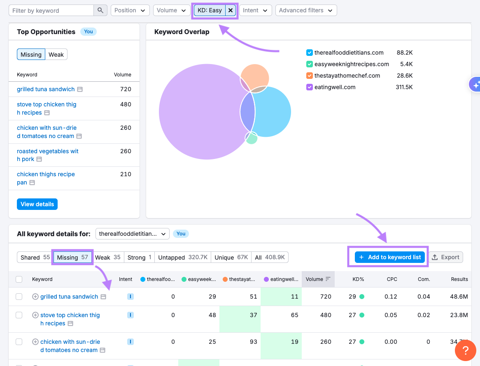The image size is (480, 366).
Task: Check the row checkbox for grilled tuna sandwich
Action: coord(19,296)
